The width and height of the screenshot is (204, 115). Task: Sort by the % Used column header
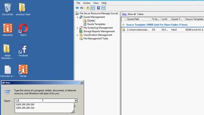[156, 19]
